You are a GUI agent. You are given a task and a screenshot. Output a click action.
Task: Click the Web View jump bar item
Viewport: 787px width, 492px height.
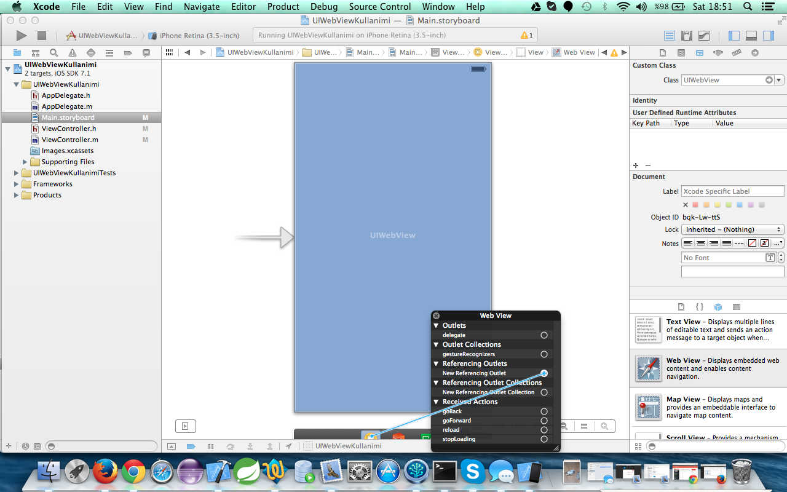(574, 52)
